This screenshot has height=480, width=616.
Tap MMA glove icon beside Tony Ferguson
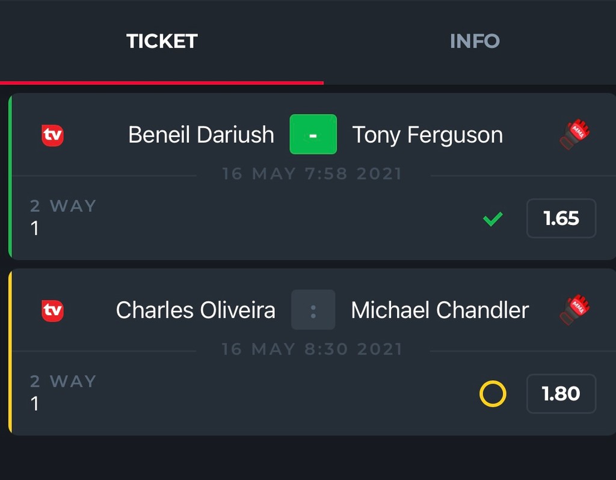tap(574, 135)
